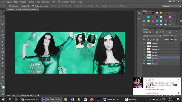
Task: Toggle Quick Mask mode icon
Action: pyautogui.click(x=3, y=91)
